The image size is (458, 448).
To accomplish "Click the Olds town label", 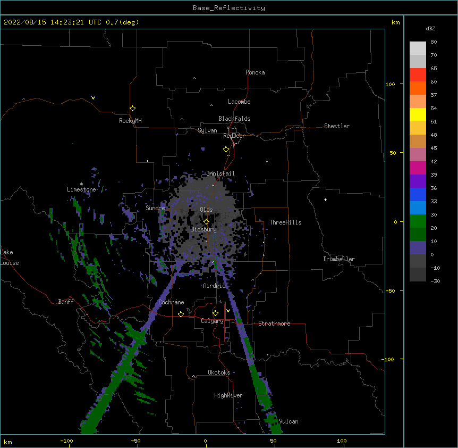I will click(x=206, y=210).
